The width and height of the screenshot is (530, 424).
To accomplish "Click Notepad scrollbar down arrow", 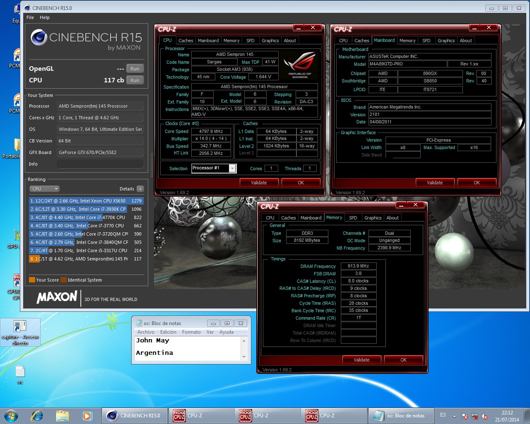I will 244,357.
